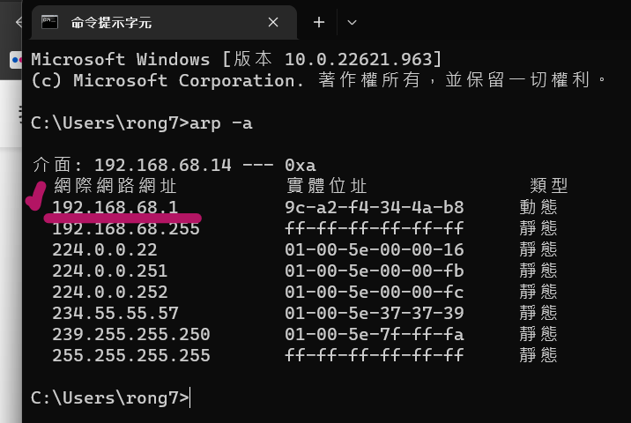Open a new terminal tab with plus
This screenshot has width=631, height=423.
319,22
